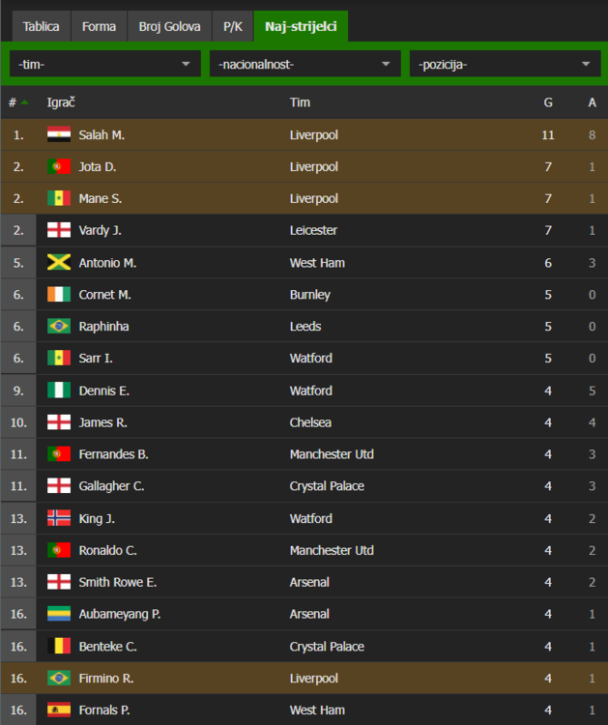
Task: Click the Jamaica flag beside Antonio M.
Action: (x=59, y=262)
